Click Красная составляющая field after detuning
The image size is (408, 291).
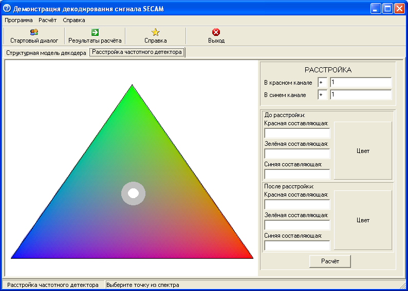click(297, 204)
